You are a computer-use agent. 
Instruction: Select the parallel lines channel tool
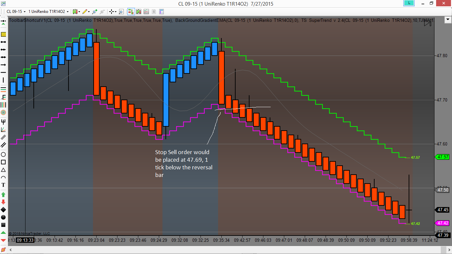(3, 145)
